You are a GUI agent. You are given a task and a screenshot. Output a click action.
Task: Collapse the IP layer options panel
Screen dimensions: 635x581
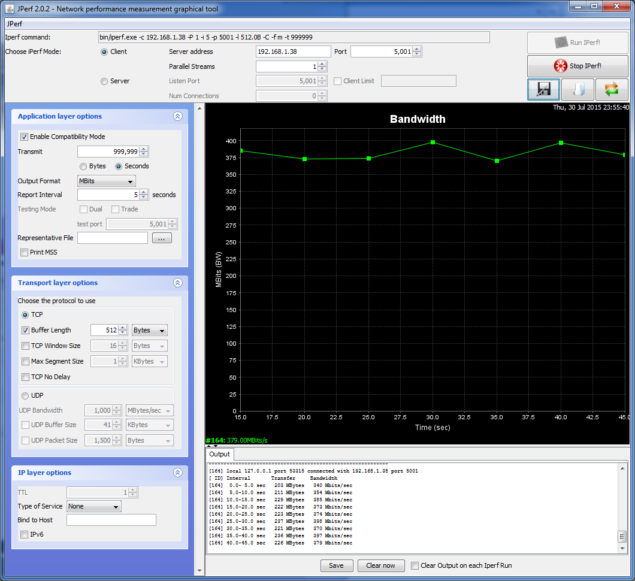point(177,473)
